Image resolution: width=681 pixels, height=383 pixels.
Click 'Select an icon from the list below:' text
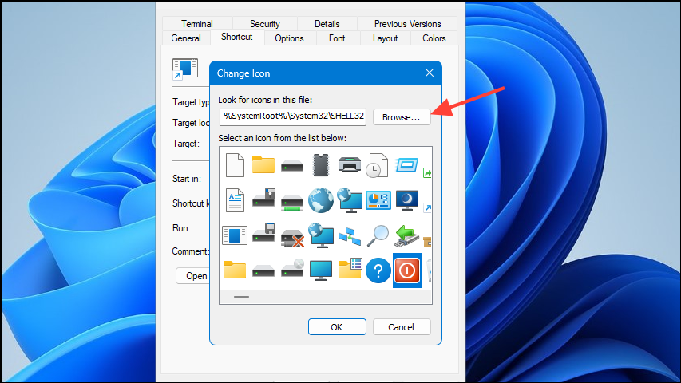283,138
